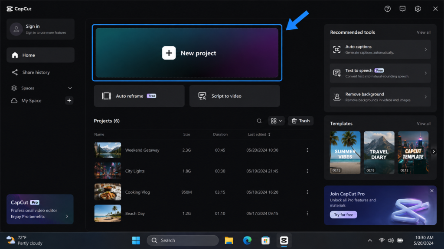Click the Name column header
Screen dimensions: 444x249
coord(99,134)
